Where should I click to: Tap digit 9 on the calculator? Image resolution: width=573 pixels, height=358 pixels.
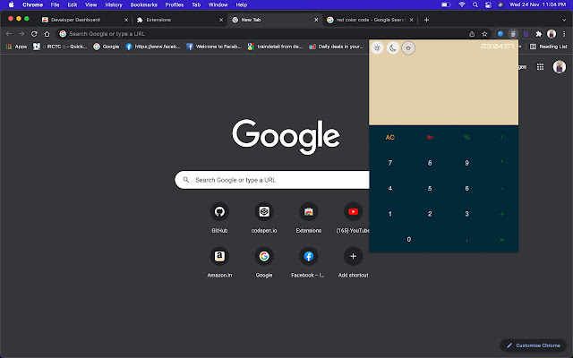click(x=466, y=163)
